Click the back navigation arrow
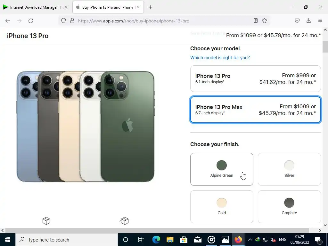The height and width of the screenshot is (246, 328). pyautogui.click(x=8, y=21)
